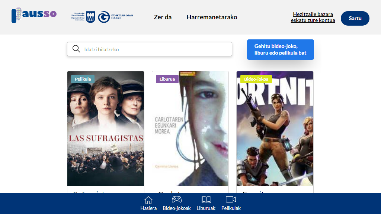Screen dimensions: 381x214
Task: Switch to Bideo-jokoak label in the bottom bar
Action: click(177, 208)
